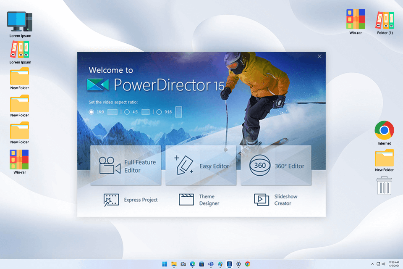
Task: Open the Lorem Ipsum binders desktop icon
Action: [x=20, y=53]
